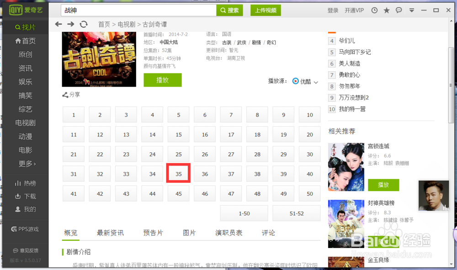
Task: Select episode 26
Action: click(205, 154)
